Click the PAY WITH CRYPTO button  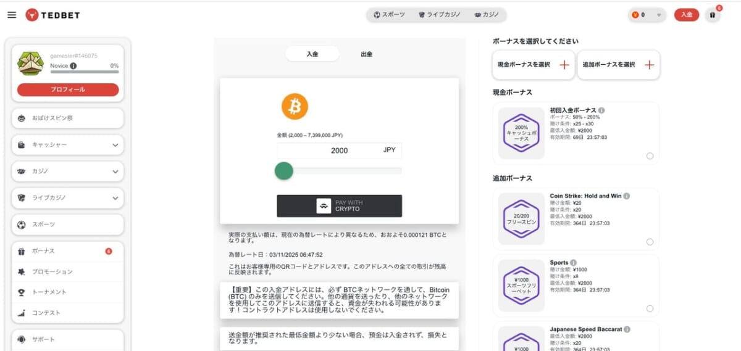point(339,206)
